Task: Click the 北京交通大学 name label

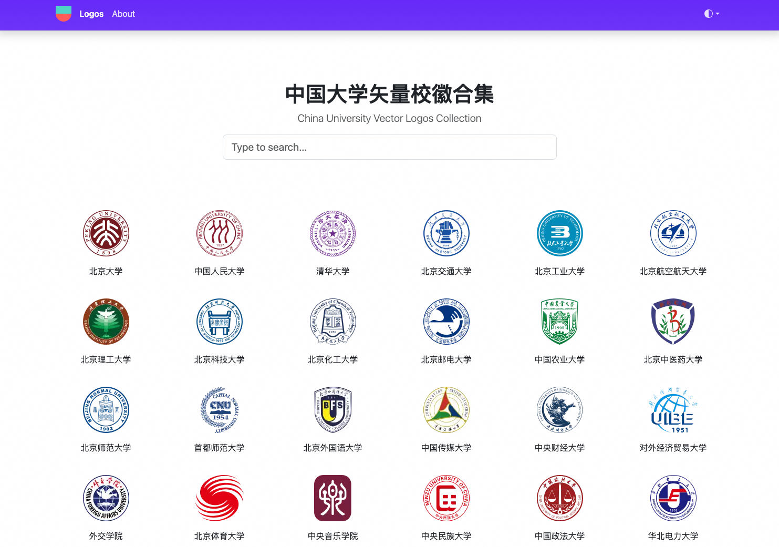Action: [446, 271]
